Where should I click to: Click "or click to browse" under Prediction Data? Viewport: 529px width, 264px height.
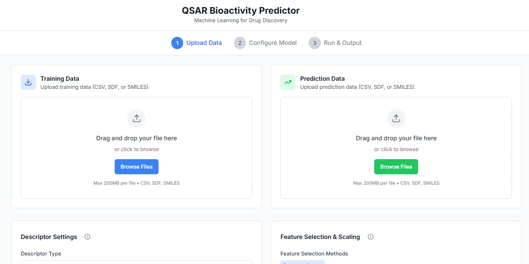tap(396, 149)
